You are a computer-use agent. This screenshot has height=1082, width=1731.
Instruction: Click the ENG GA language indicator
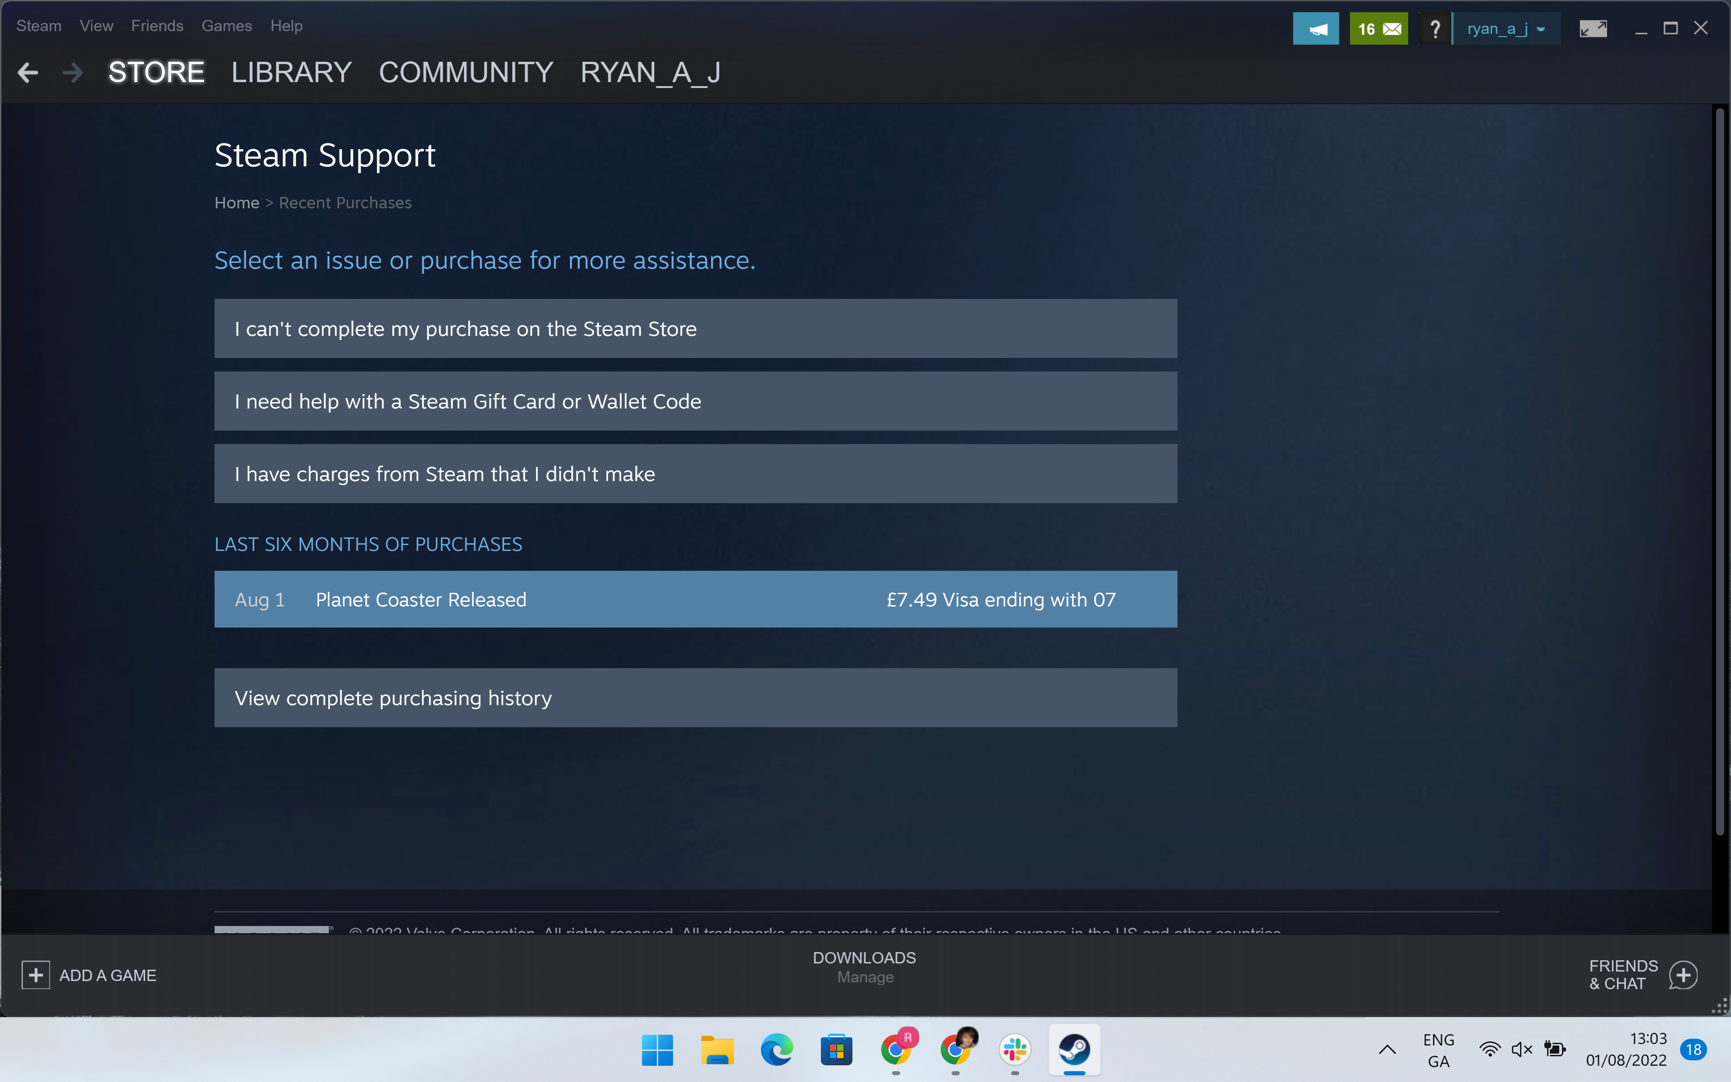tap(1438, 1050)
